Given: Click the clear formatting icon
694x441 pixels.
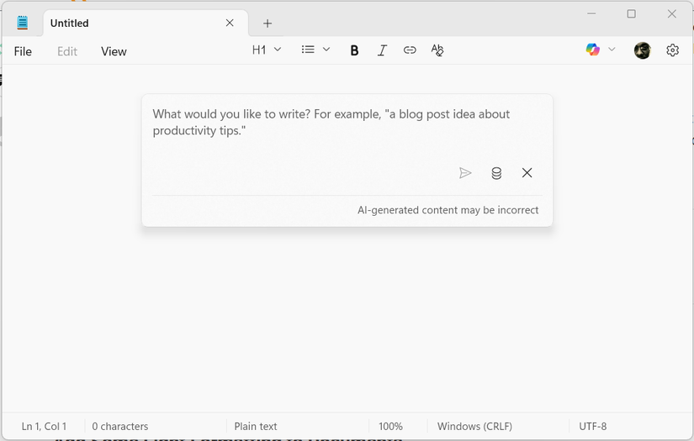Looking at the screenshot, I should point(437,50).
